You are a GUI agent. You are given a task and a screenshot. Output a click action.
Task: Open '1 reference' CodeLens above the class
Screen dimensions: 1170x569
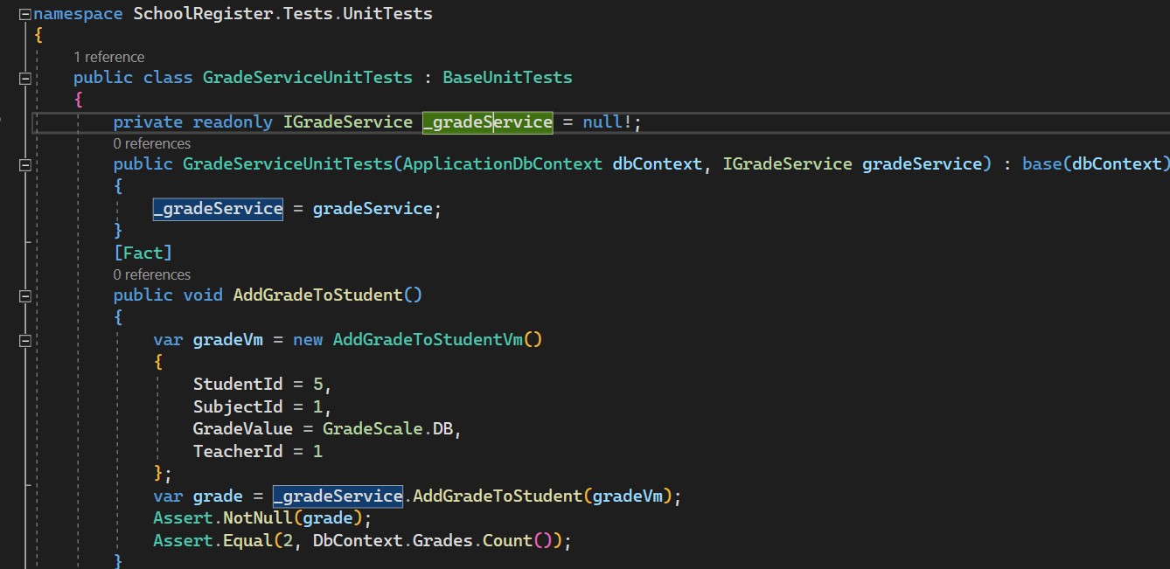click(108, 57)
